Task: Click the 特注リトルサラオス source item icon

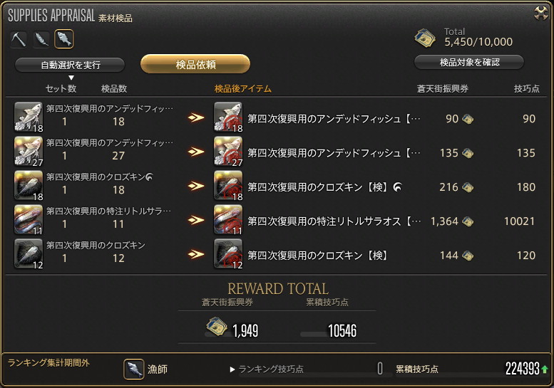Action: click(x=29, y=220)
